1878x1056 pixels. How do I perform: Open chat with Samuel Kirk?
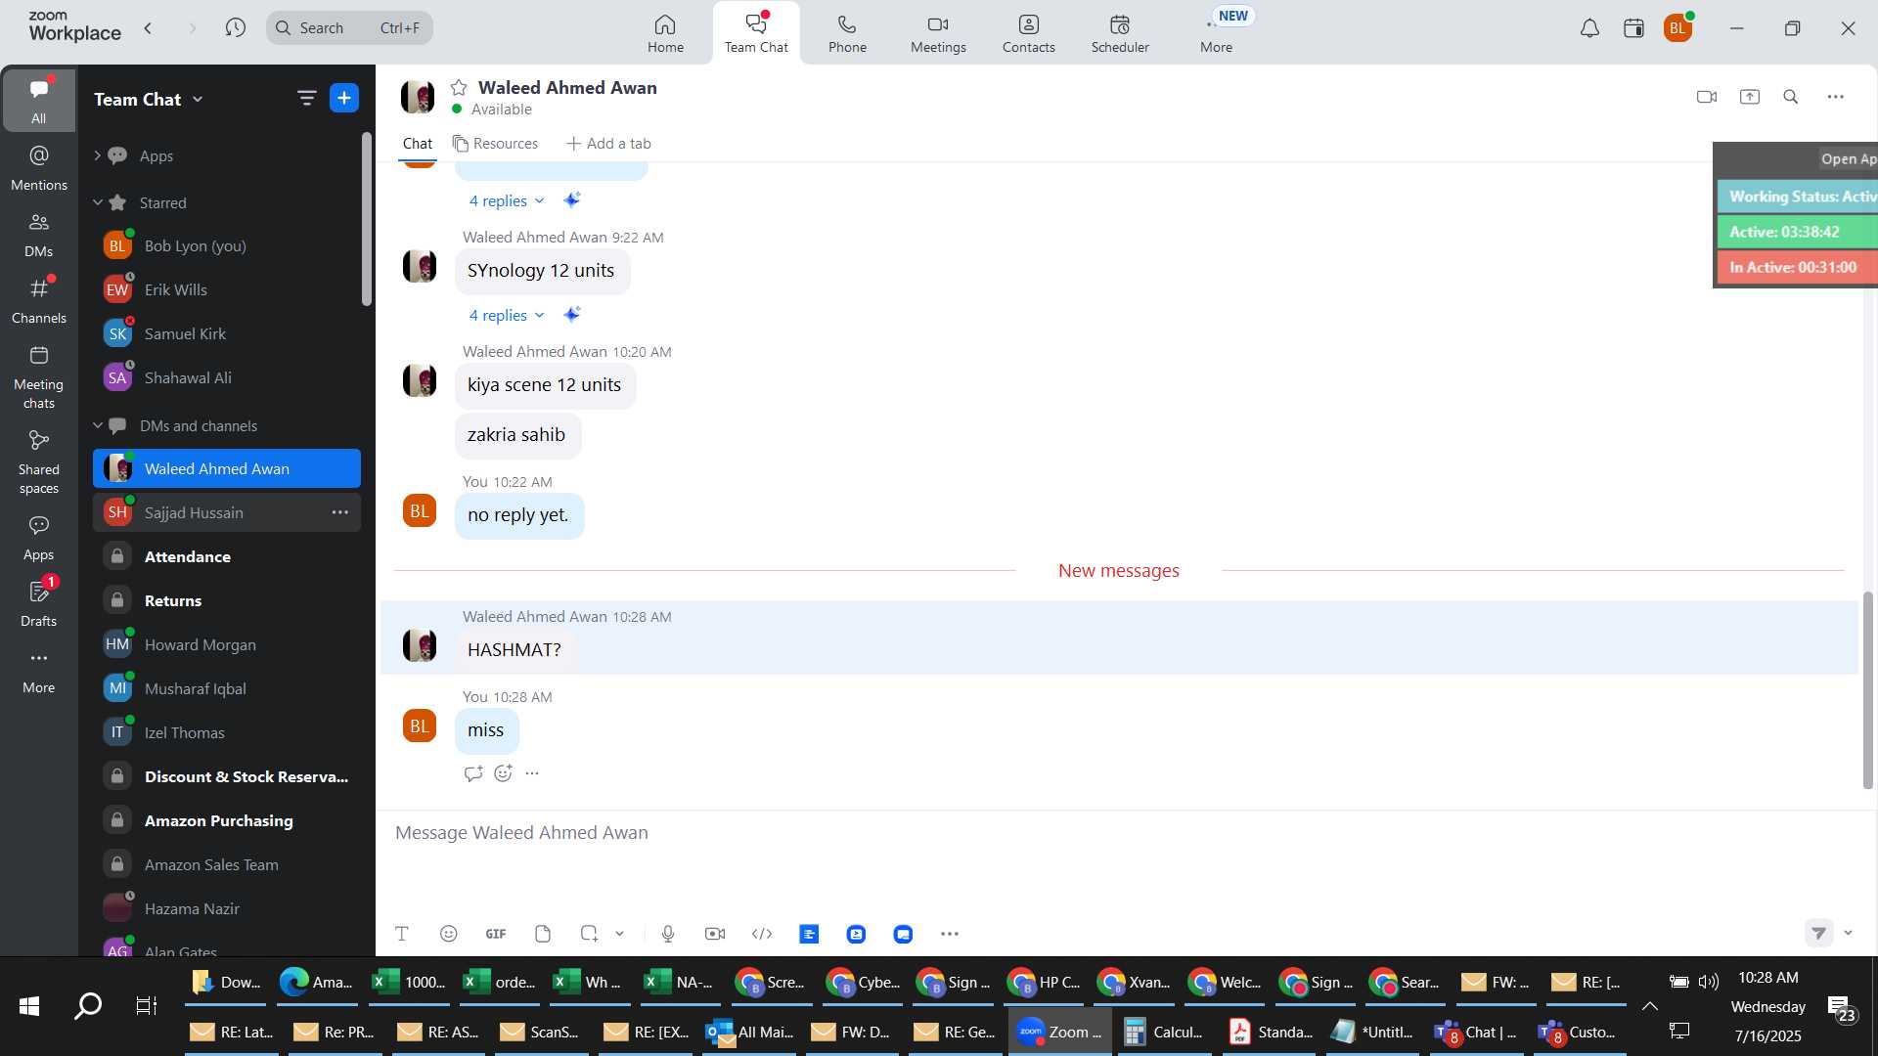(227, 333)
